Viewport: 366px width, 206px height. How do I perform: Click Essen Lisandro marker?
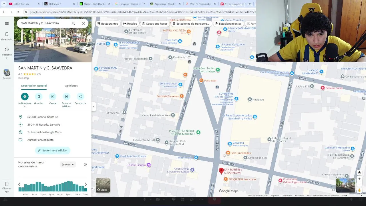point(148,165)
